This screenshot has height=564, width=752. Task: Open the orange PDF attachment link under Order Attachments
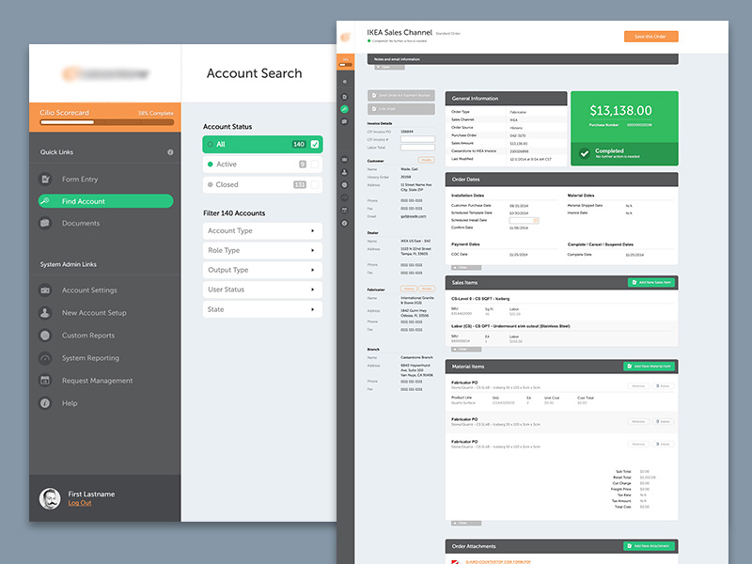pos(498,561)
